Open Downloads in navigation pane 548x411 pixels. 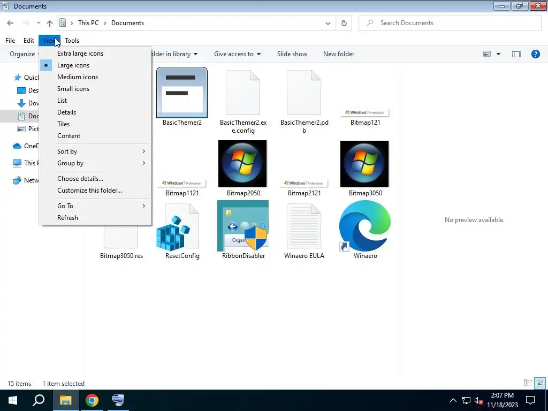tap(28, 103)
